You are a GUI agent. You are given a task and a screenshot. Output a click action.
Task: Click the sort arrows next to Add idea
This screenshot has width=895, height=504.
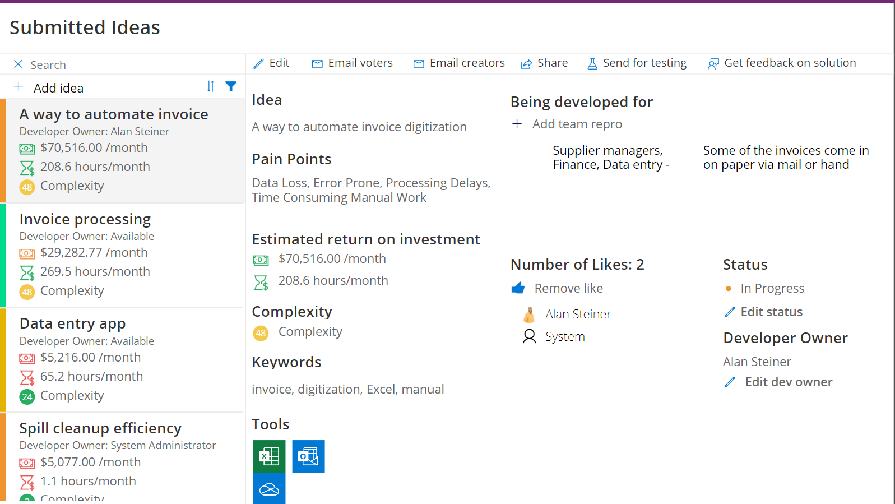[x=210, y=86]
